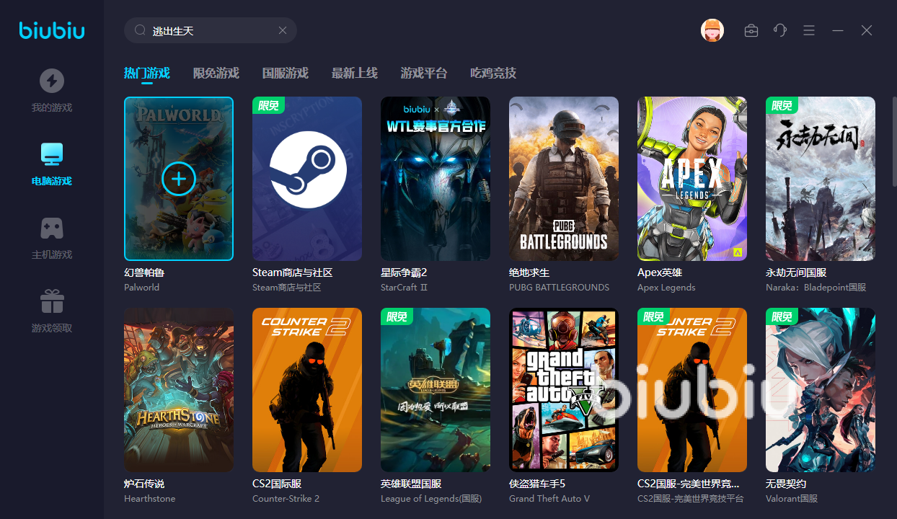Select the PC Games monitor icon
This screenshot has width=897, height=519.
(51, 154)
